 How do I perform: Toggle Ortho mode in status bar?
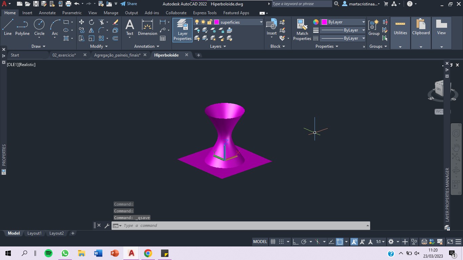pos(296,242)
